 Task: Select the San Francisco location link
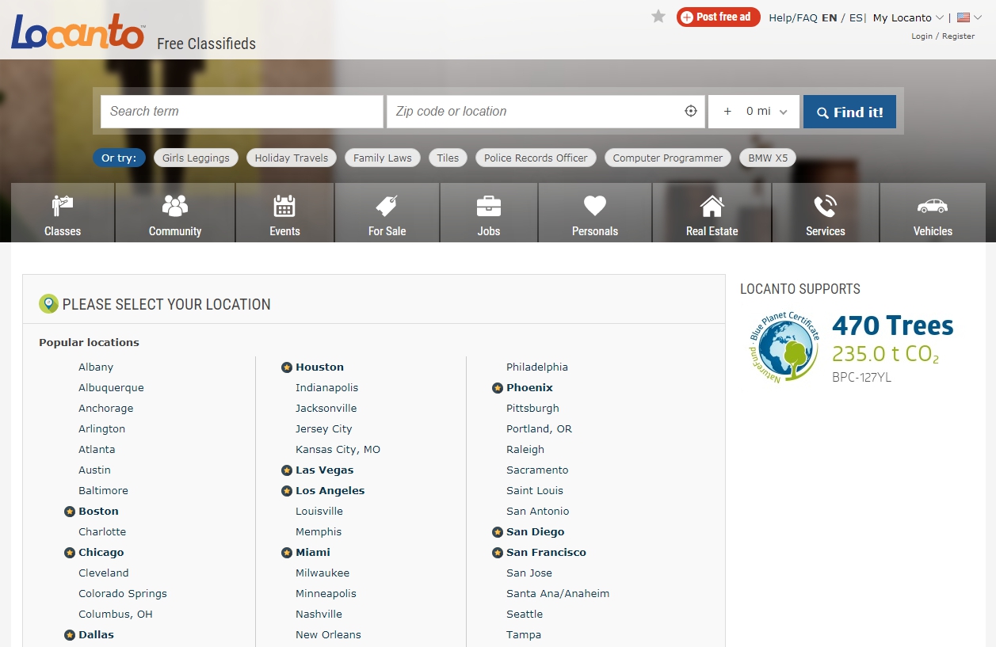[546, 553]
